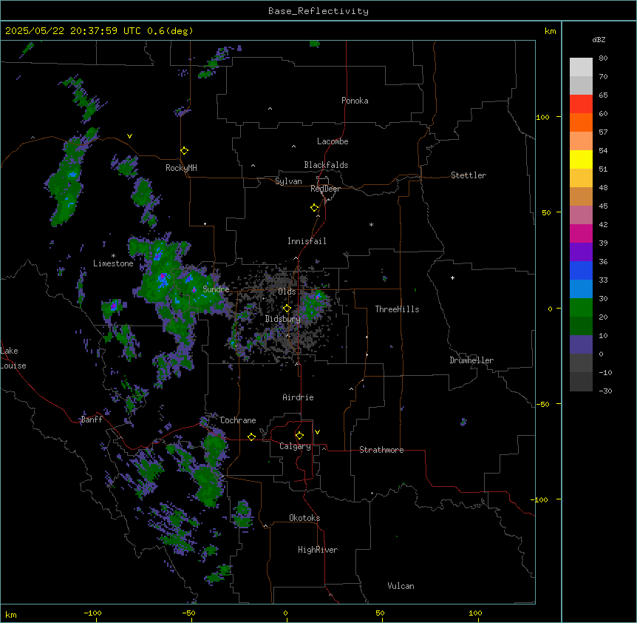Pick the light gray 70-80 dBZ legend swatch
Image resolution: width=637 pixels, height=623 pixels.
pos(581,67)
